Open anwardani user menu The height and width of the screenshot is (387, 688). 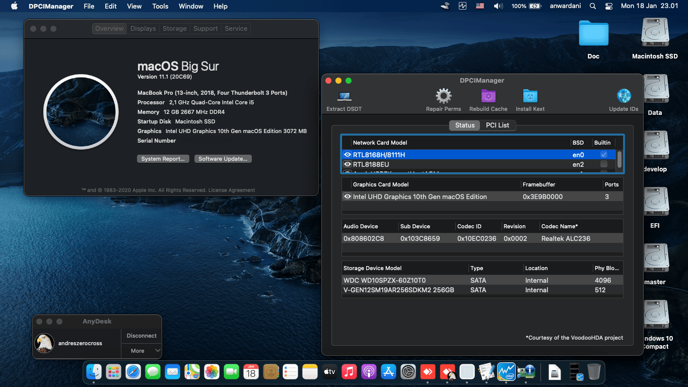[564, 6]
